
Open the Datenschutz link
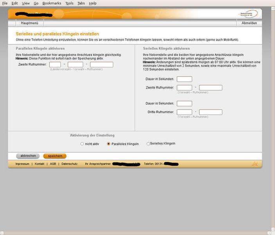click(x=70, y=164)
